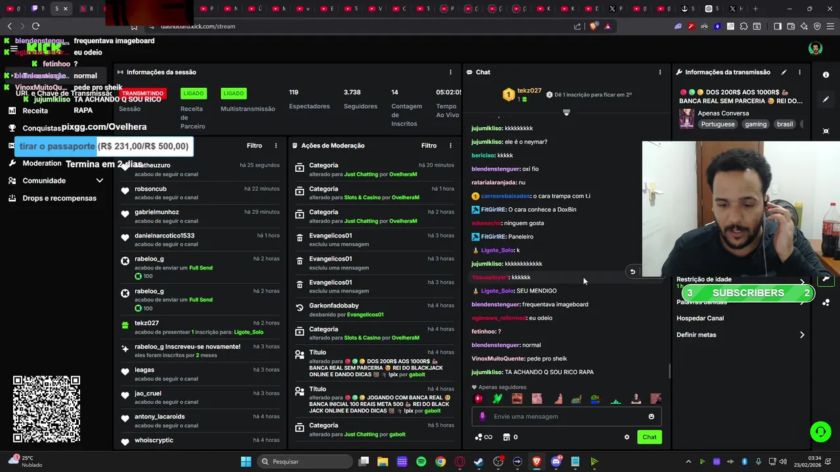Open the Brave extensions puzzle icon
Screen dimensions: 840x472
744,26
